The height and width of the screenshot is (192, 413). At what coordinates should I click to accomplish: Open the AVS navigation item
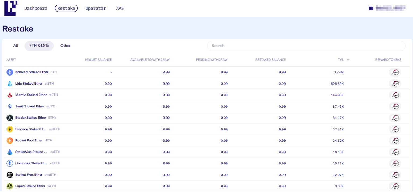(x=120, y=8)
